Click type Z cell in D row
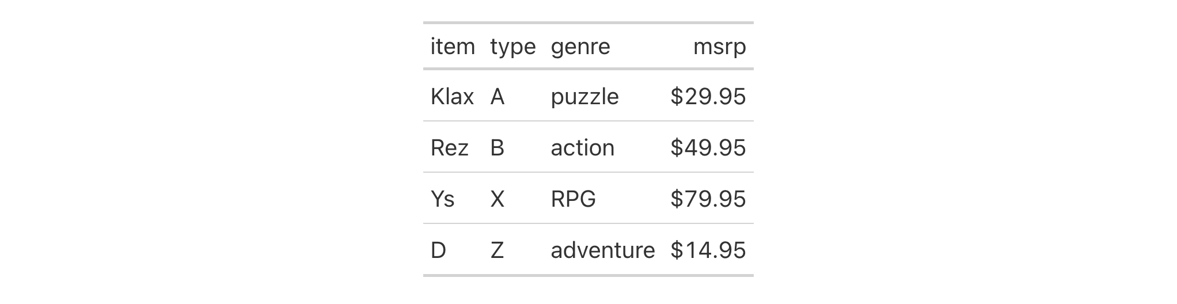Viewport: 1177px width, 304px height. 513,250
